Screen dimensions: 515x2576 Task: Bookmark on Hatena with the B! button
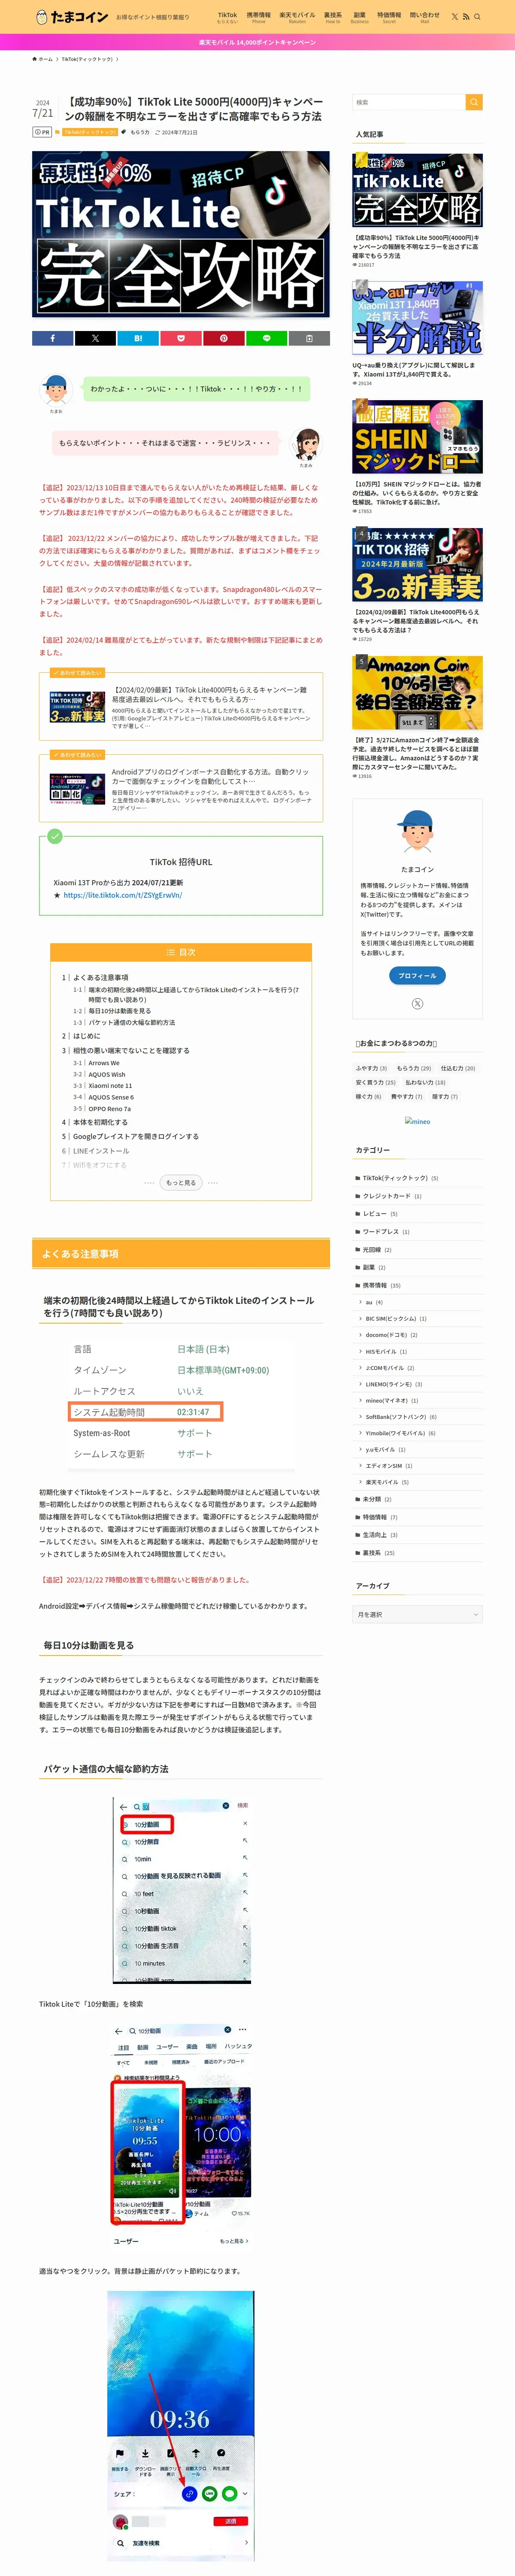click(138, 338)
